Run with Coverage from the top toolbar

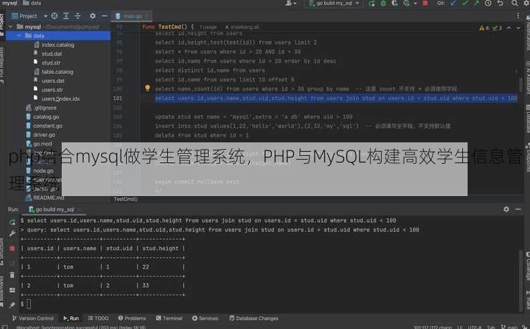point(394,3)
